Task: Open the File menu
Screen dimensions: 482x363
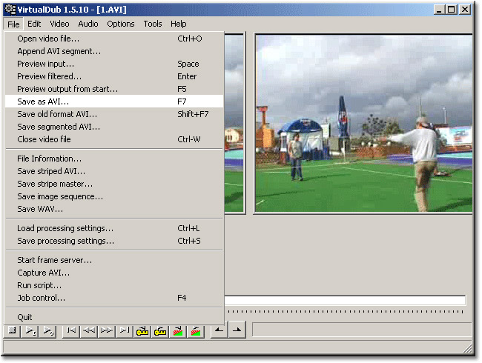Action: 13,24
